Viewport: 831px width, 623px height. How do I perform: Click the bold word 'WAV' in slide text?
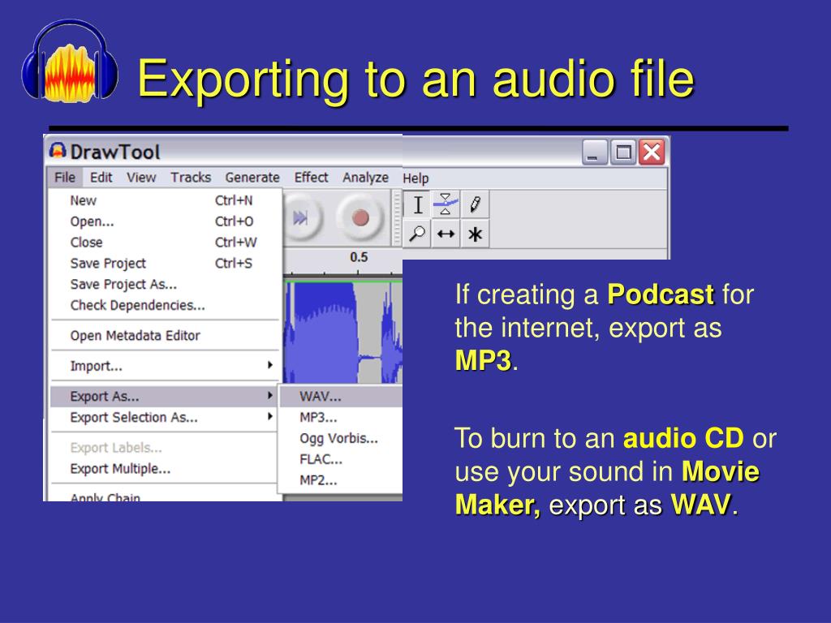click(x=700, y=505)
